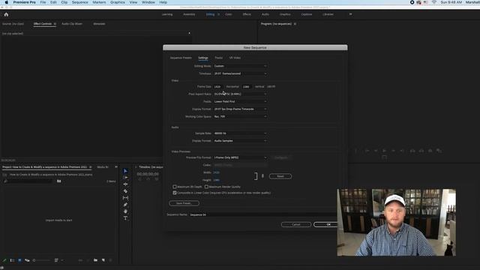
Task: Uncheck Composite in Linear Color checkbox
Action: [x=175, y=193]
